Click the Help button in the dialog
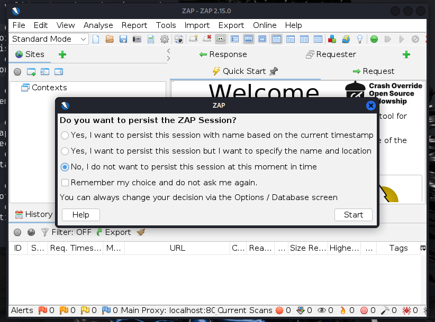This screenshot has width=435, height=322. point(81,215)
